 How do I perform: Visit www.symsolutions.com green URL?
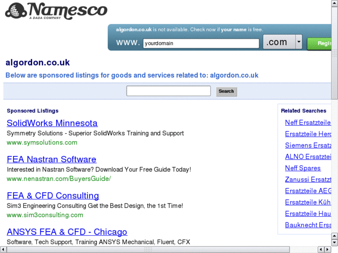pos(42,143)
